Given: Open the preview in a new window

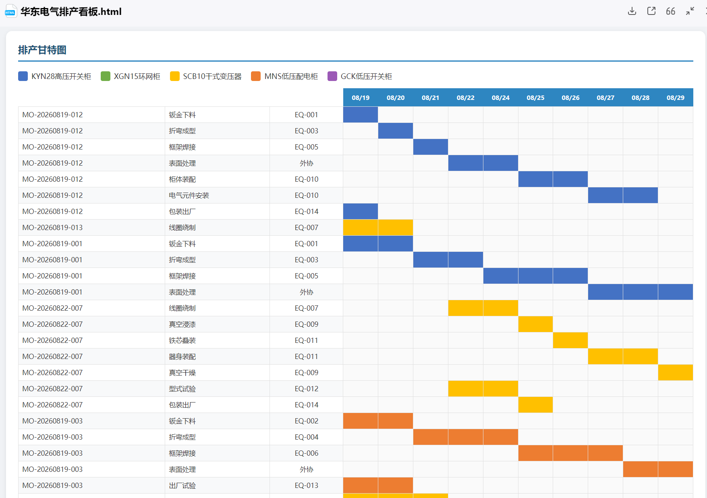Looking at the screenshot, I should (x=651, y=11).
